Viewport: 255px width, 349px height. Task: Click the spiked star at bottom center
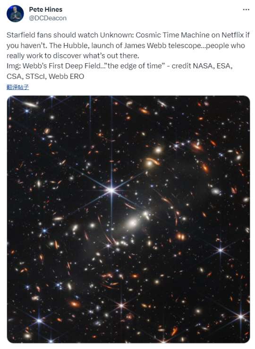121,306
